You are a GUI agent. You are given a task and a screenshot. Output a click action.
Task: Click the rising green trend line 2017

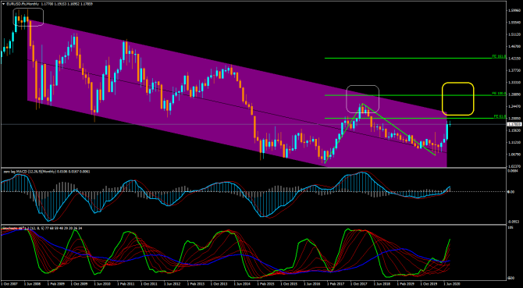[343, 133]
